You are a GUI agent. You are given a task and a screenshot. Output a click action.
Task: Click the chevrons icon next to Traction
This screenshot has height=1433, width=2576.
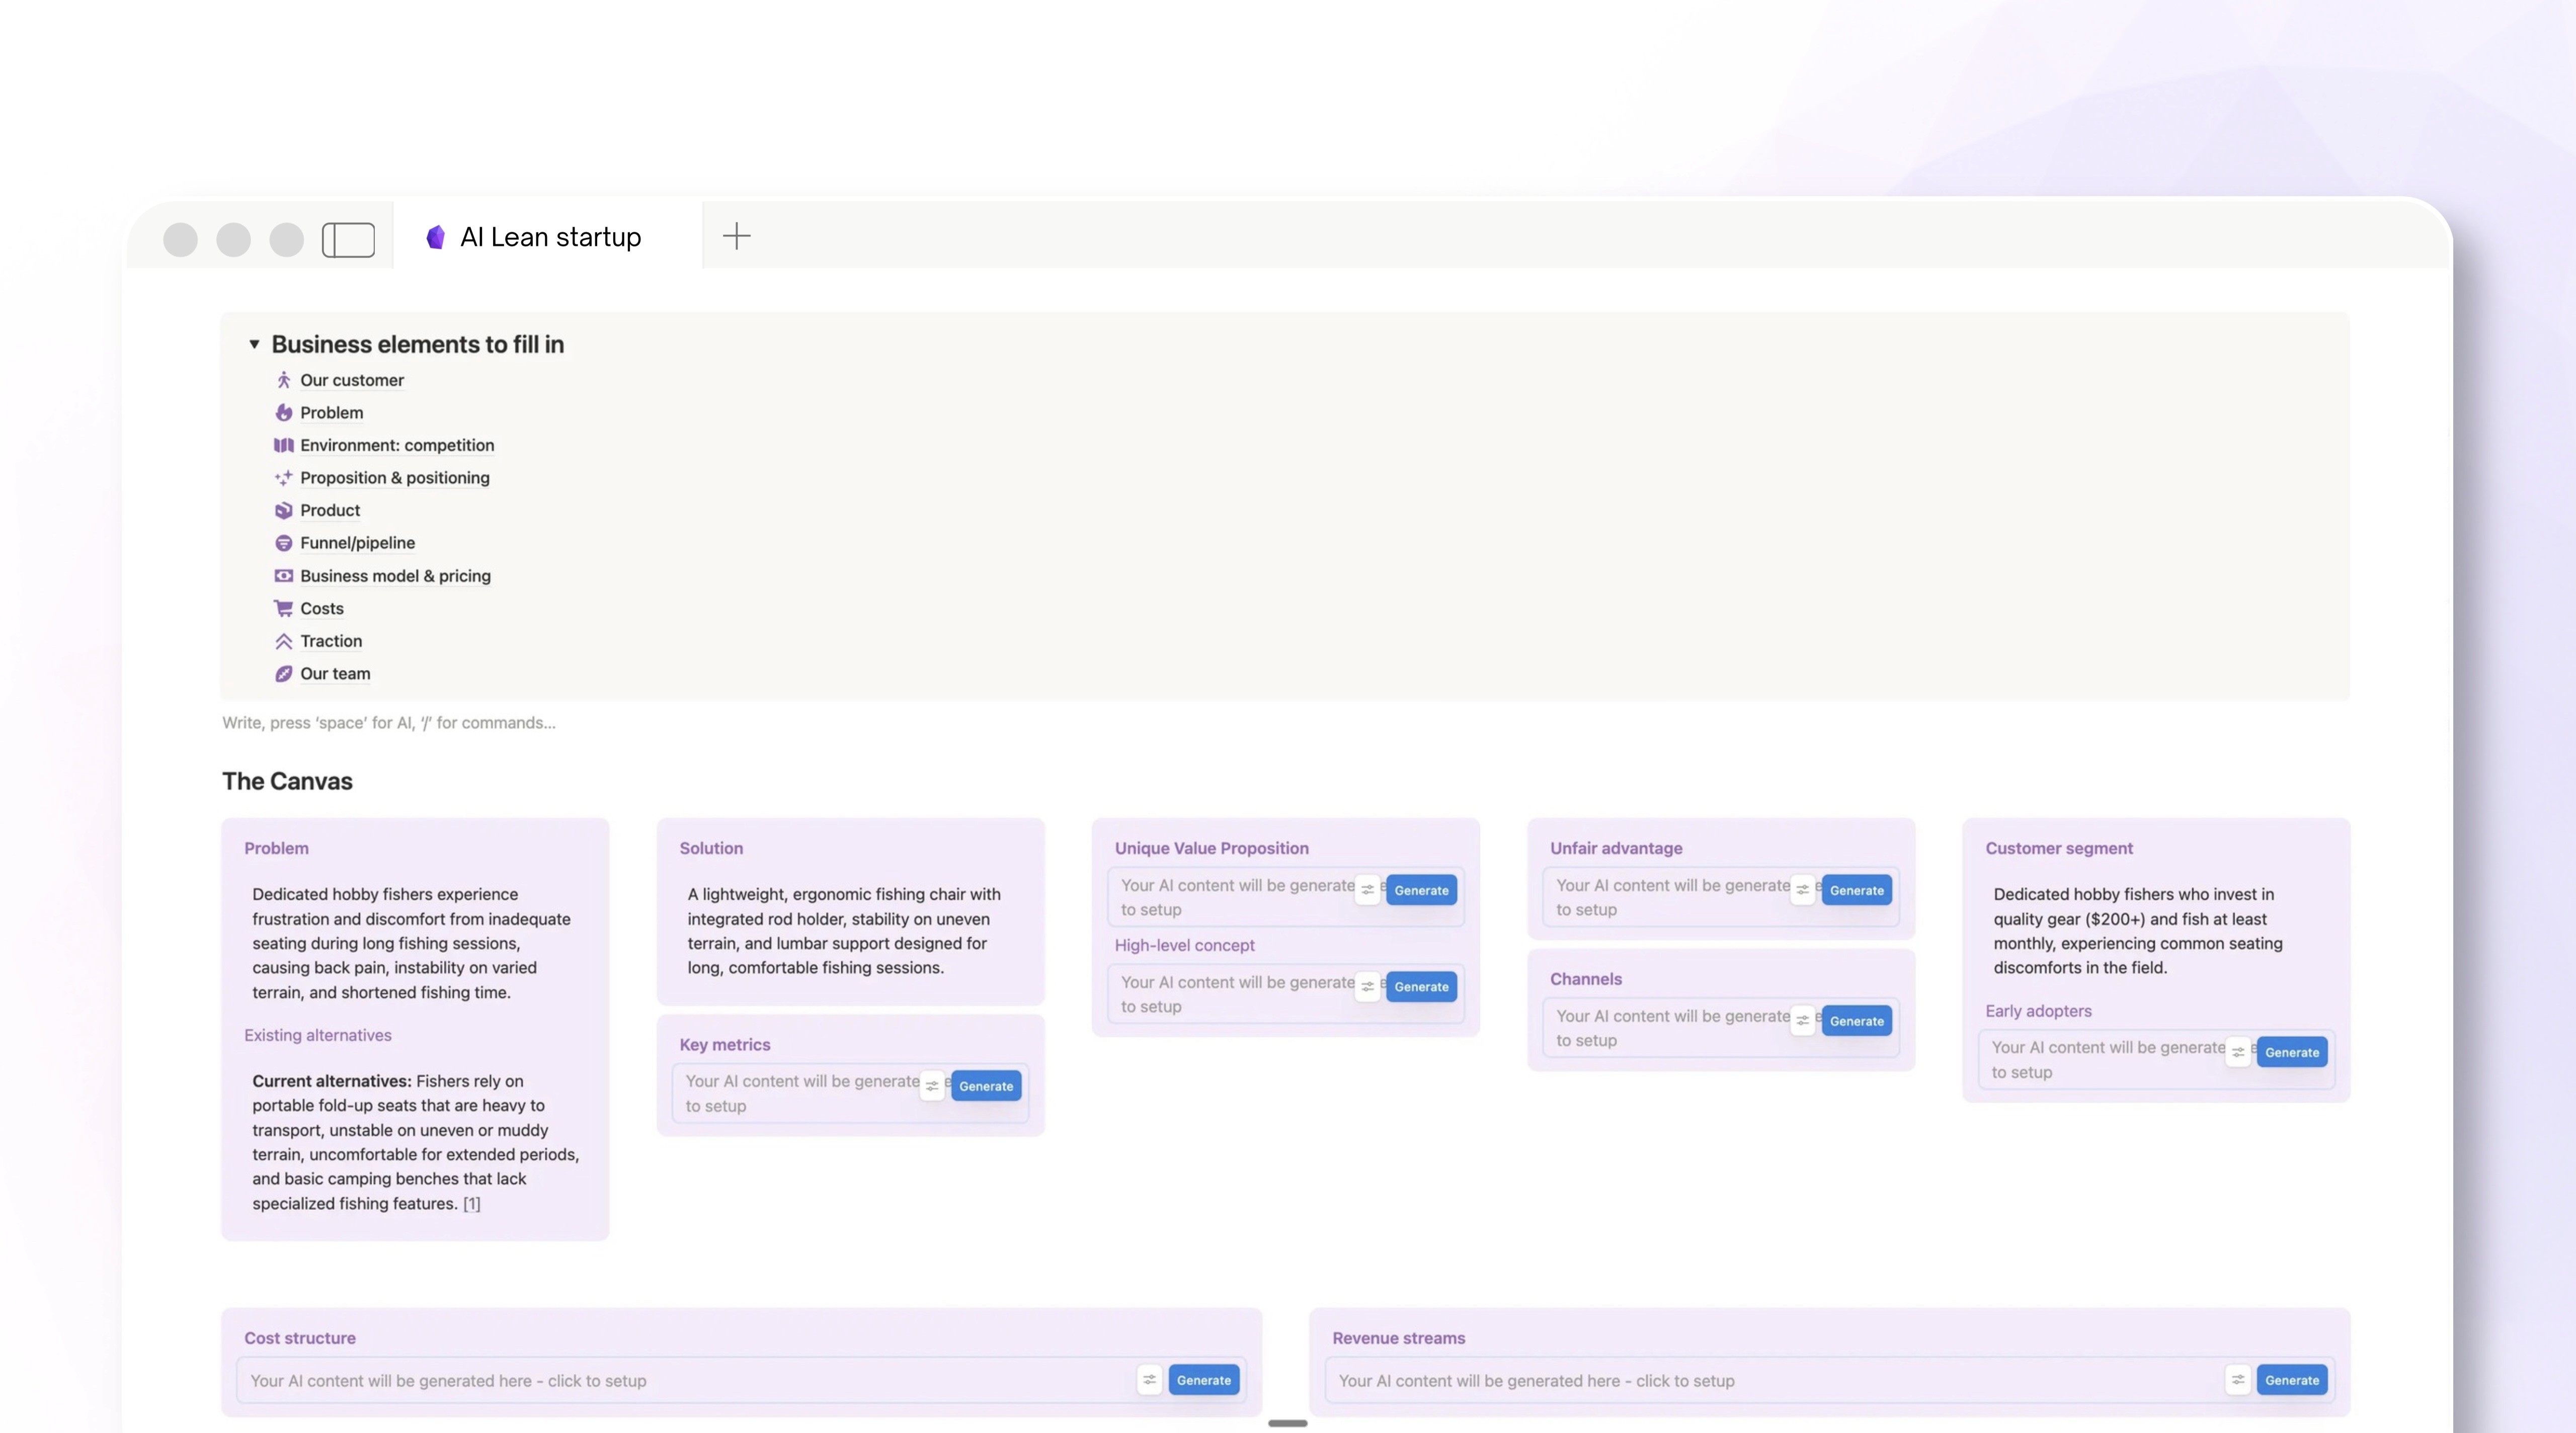pos(284,641)
